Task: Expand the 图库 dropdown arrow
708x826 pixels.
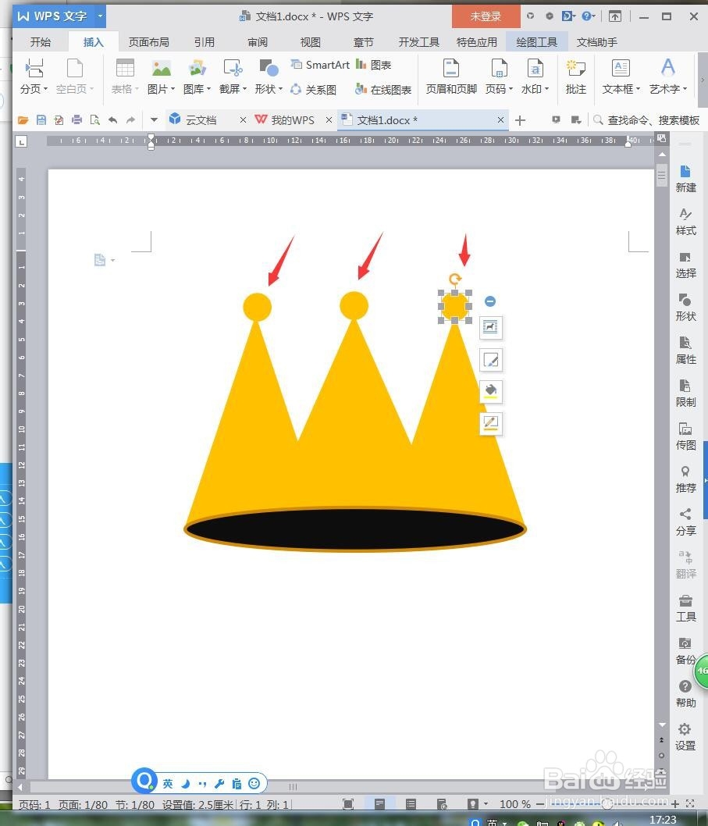Action: (x=208, y=89)
